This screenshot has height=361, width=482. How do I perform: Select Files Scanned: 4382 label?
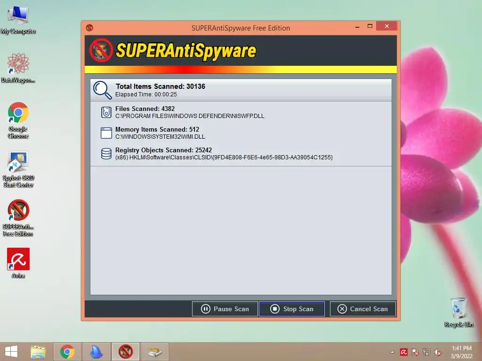[145, 109]
